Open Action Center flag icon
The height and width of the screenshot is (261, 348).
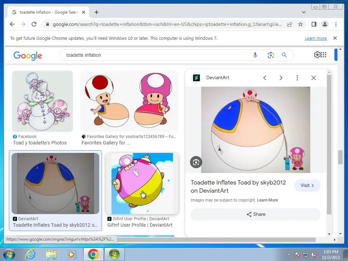coord(297,255)
